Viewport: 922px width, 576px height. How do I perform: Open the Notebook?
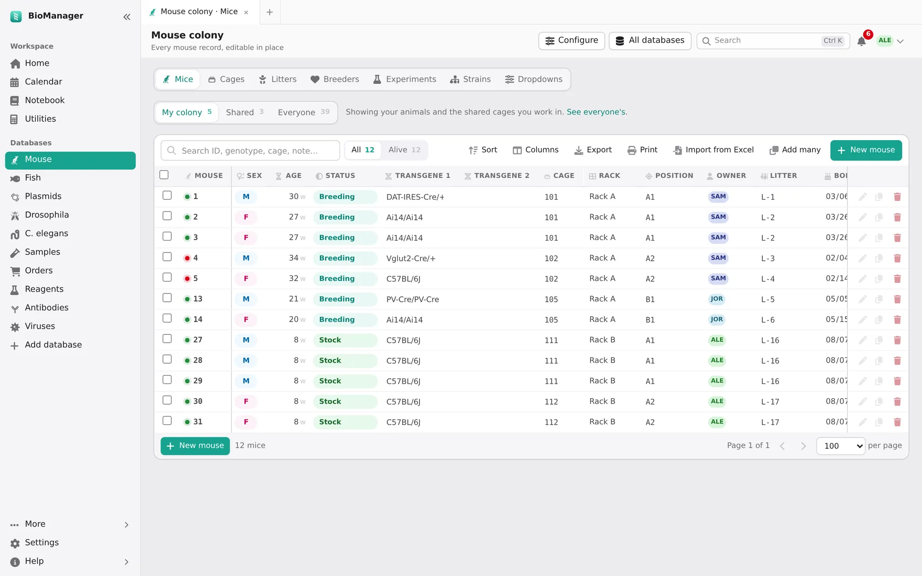pyautogui.click(x=70, y=100)
